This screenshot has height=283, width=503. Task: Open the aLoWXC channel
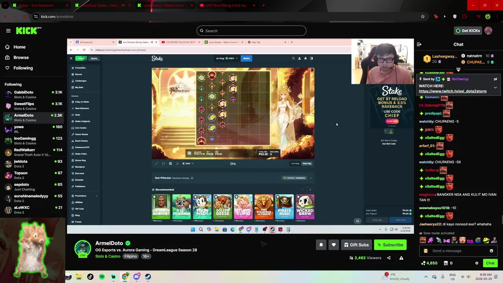coord(33,209)
